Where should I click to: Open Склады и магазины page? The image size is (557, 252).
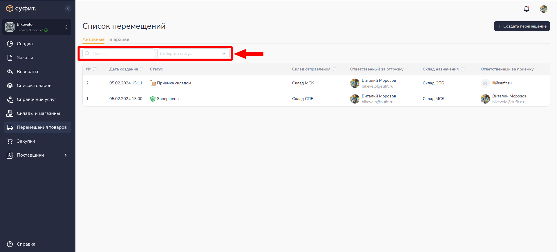[38, 113]
